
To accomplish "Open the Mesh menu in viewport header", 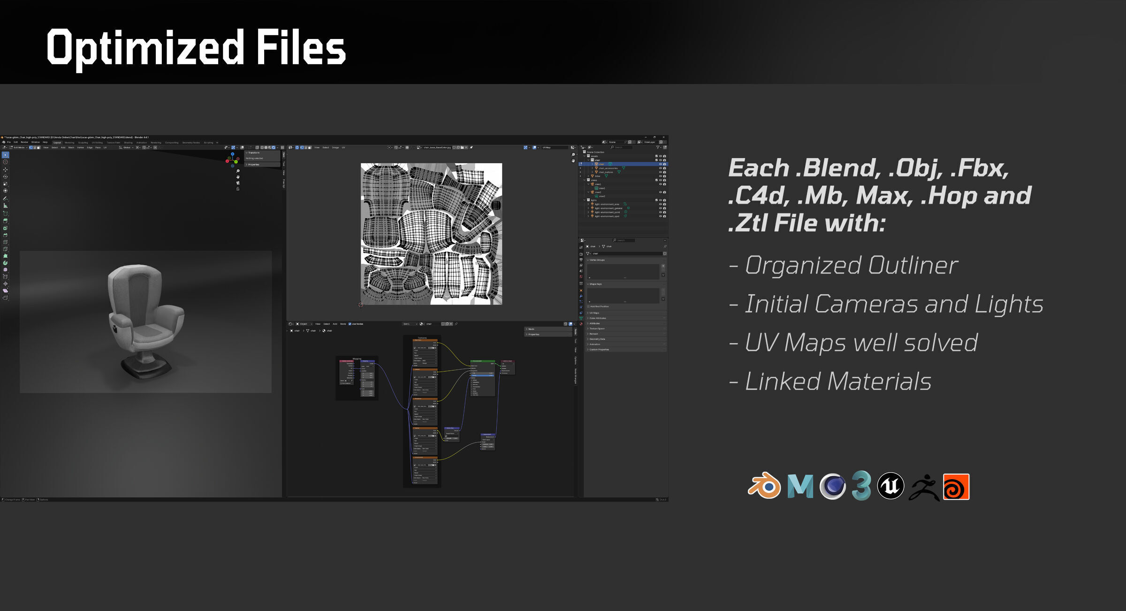I will tap(71, 147).
